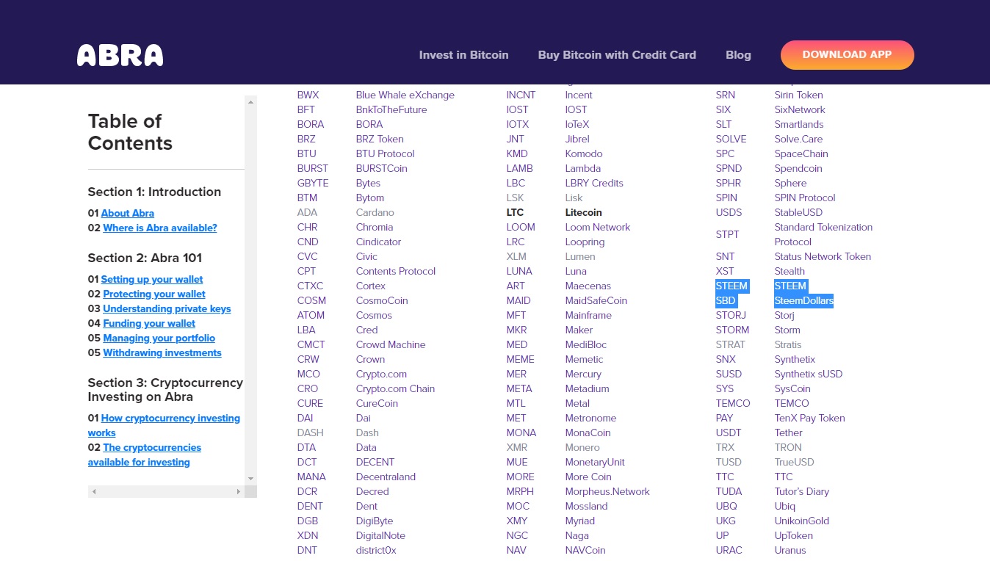Click the Crypto.com Chain entry
Screen dimensions: 990x561
click(395, 388)
